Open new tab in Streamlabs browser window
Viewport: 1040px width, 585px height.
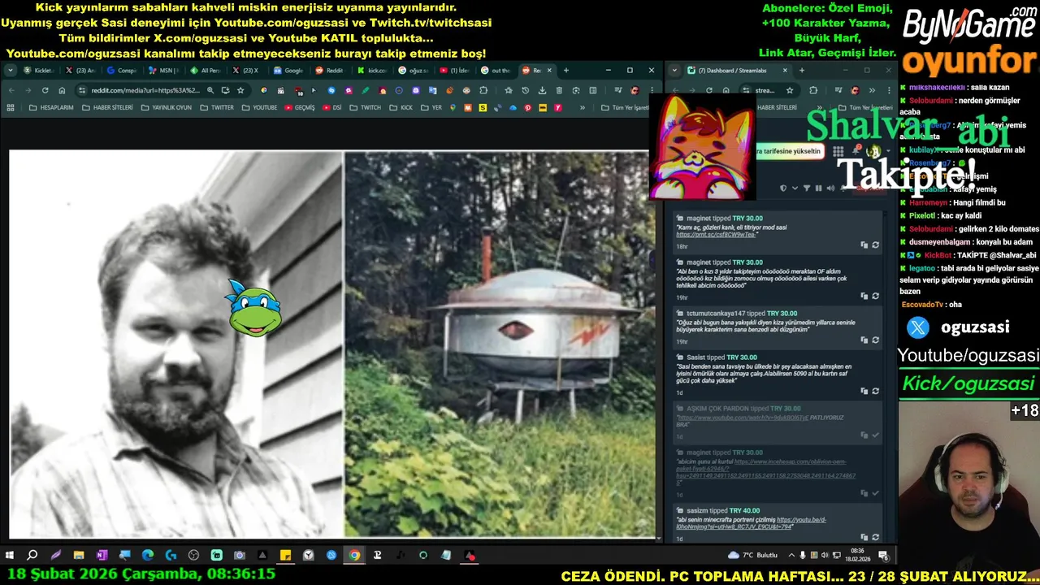click(x=802, y=71)
